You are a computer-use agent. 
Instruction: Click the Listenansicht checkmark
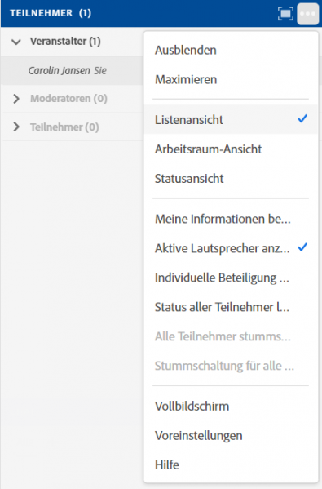302,118
